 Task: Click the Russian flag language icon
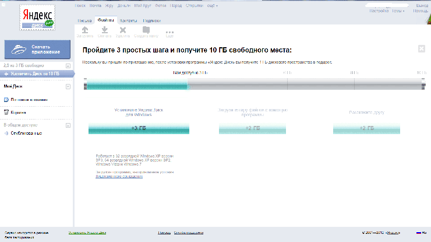pyautogui.click(x=419, y=233)
